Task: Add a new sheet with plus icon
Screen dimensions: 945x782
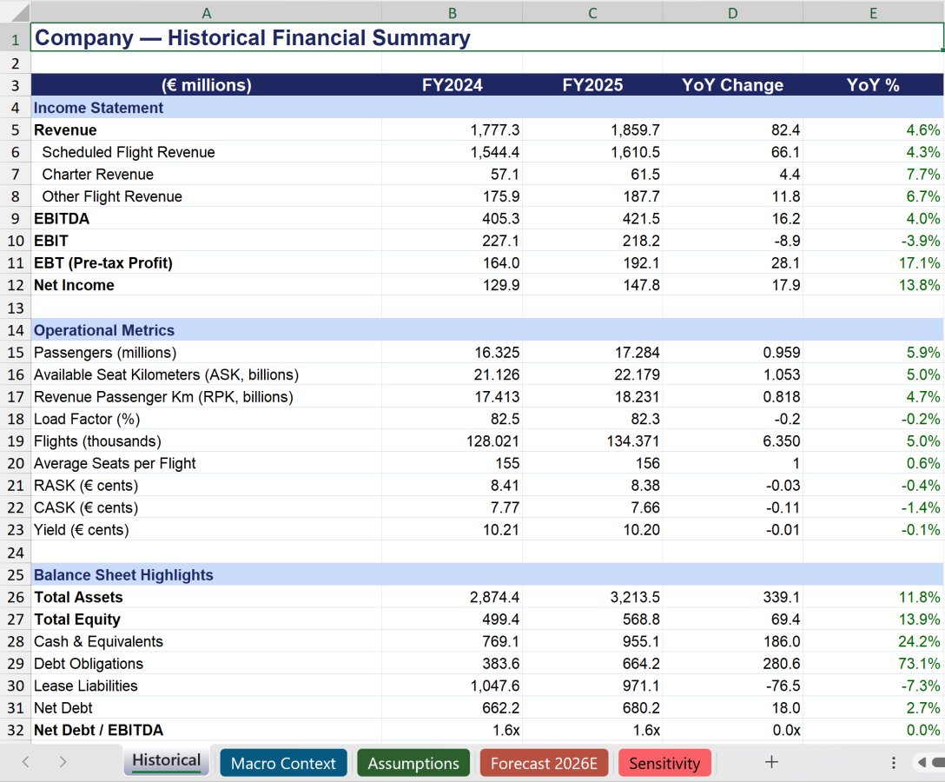Action: [x=771, y=762]
